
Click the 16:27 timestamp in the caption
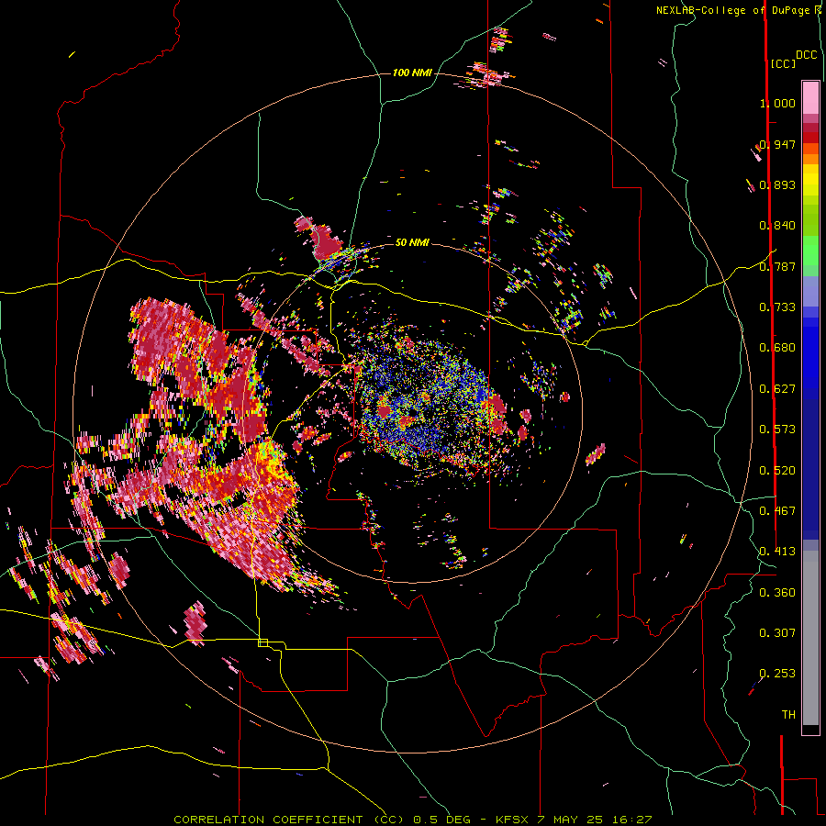(x=632, y=820)
